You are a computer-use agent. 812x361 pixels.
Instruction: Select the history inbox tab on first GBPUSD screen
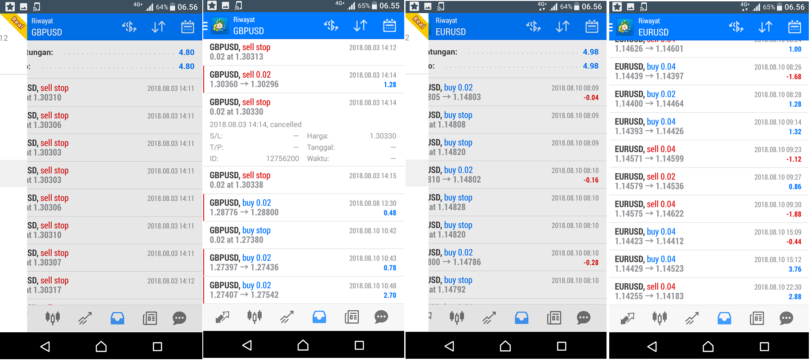(x=117, y=318)
